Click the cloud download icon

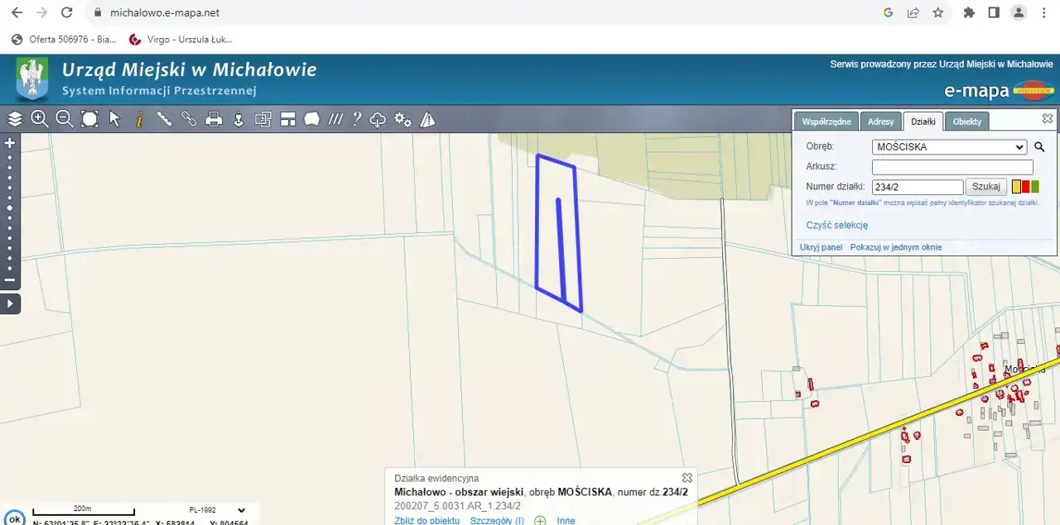[x=378, y=119]
